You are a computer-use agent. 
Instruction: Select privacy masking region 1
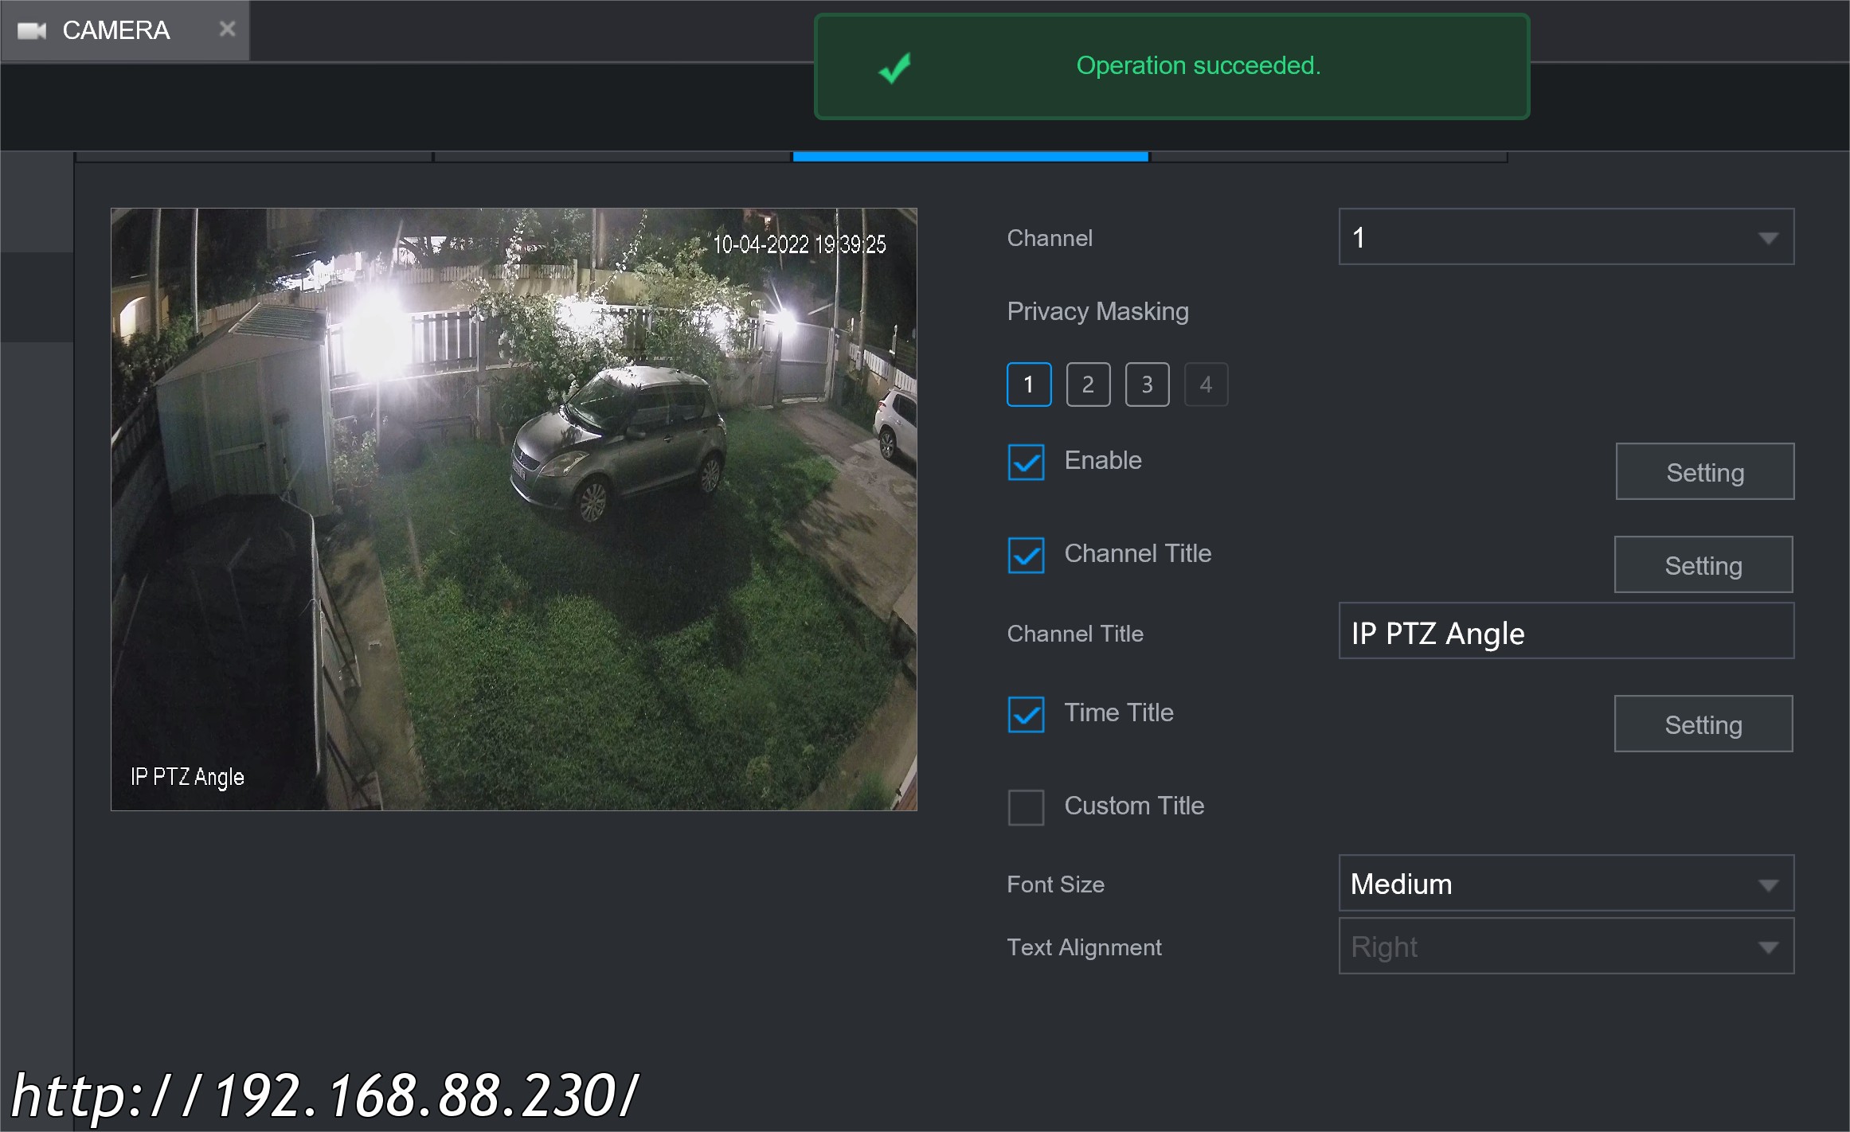[x=1028, y=384]
